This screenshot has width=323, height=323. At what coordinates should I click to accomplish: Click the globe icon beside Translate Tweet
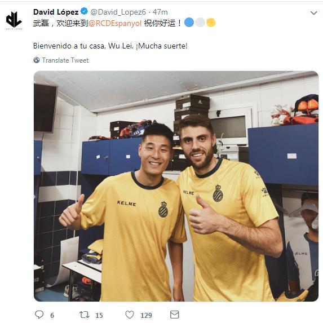(37, 60)
